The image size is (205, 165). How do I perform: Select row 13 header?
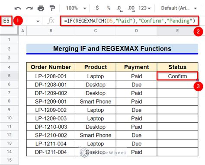coord(9,143)
